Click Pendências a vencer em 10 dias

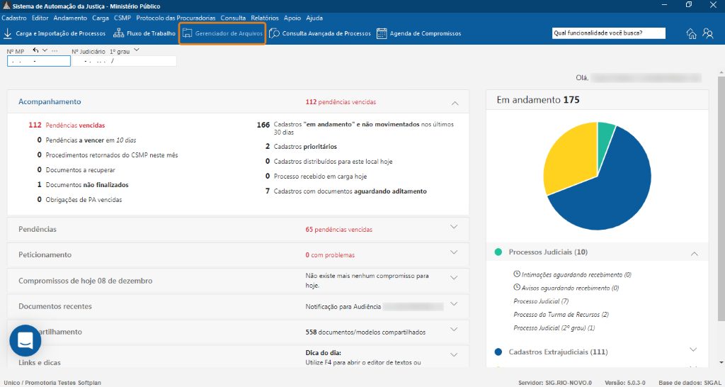tap(87, 140)
